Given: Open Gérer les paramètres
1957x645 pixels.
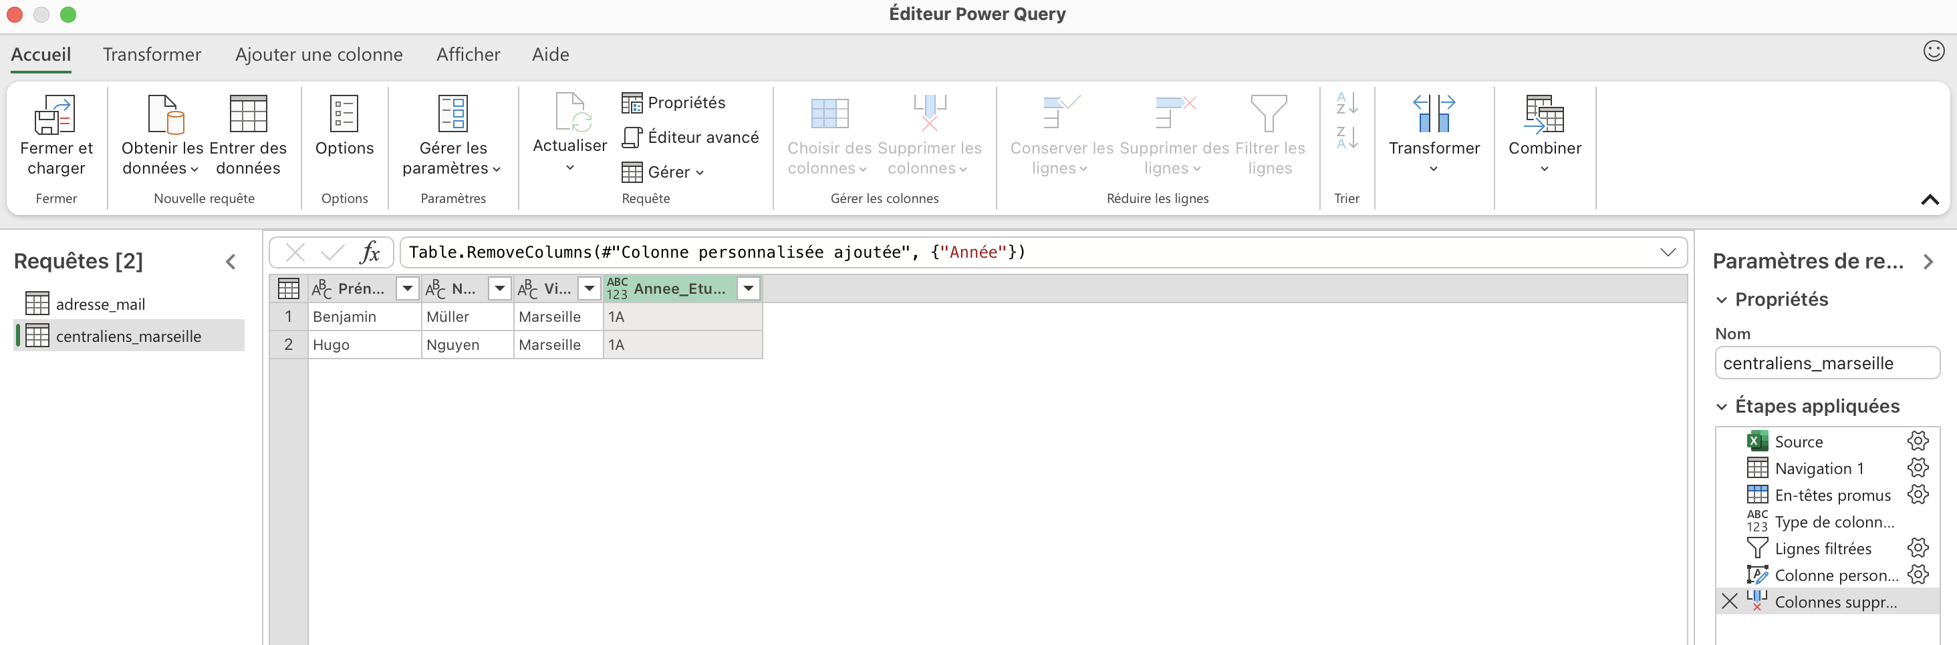Looking at the screenshot, I should (452, 136).
